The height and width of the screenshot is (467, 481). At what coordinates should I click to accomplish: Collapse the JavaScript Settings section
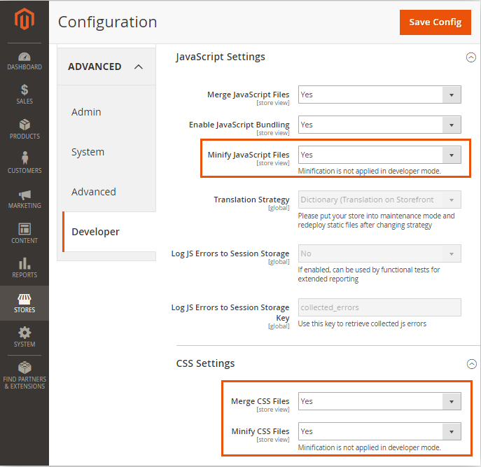470,57
